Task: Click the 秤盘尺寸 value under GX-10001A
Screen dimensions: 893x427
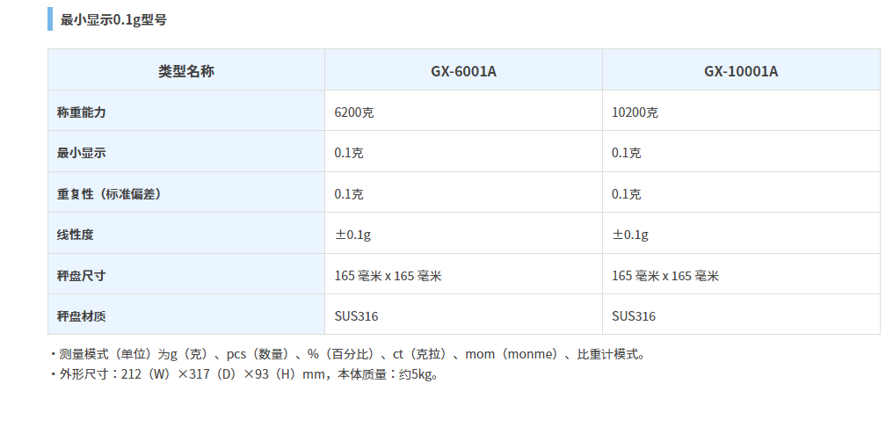Action: pyautogui.click(x=665, y=276)
